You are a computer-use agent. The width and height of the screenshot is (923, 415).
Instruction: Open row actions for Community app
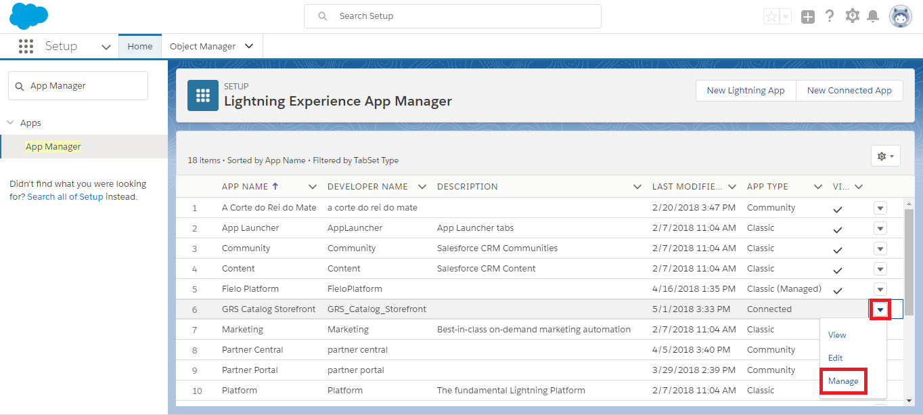[x=880, y=248]
